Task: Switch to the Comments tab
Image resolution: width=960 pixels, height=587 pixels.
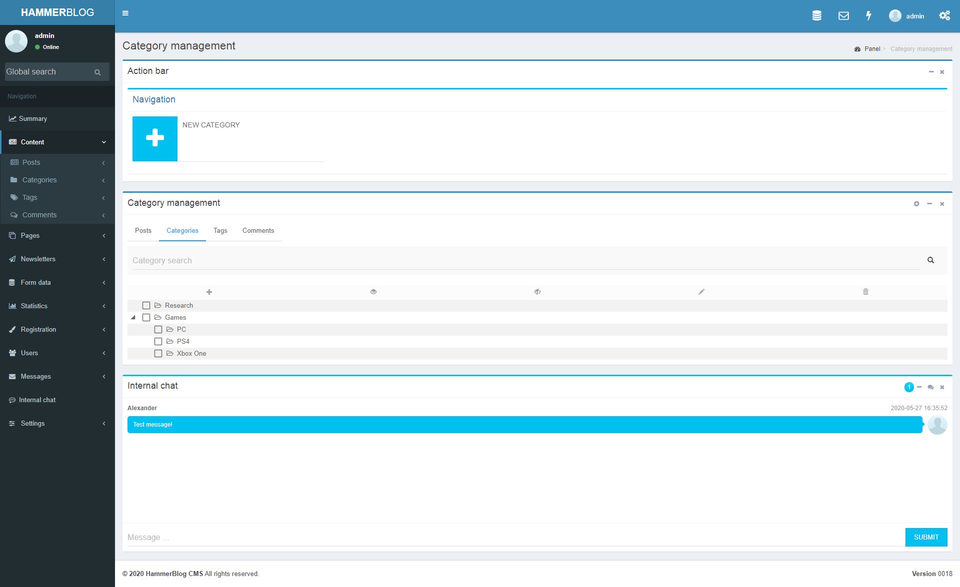Action: 258,231
